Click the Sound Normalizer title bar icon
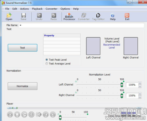147x121 pixels. (3, 3)
